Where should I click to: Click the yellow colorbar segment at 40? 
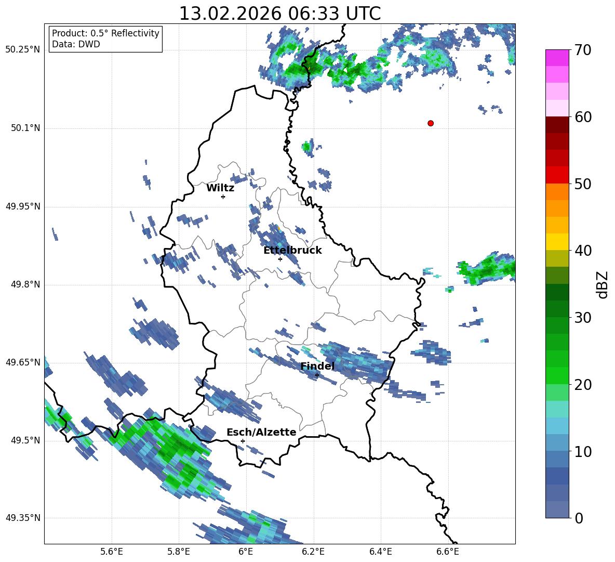pyautogui.click(x=557, y=242)
